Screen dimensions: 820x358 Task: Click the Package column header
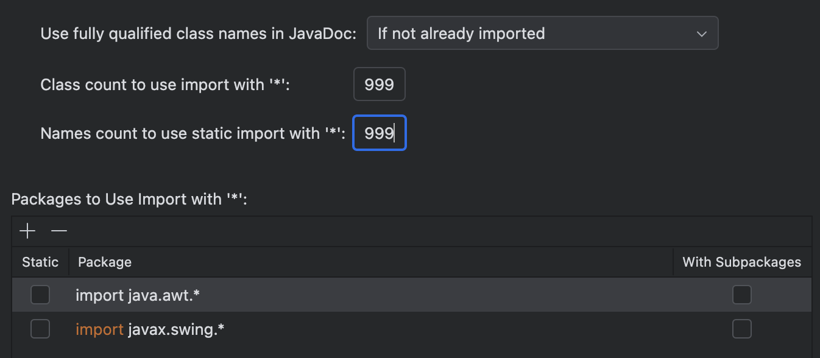[x=104, y=262]
